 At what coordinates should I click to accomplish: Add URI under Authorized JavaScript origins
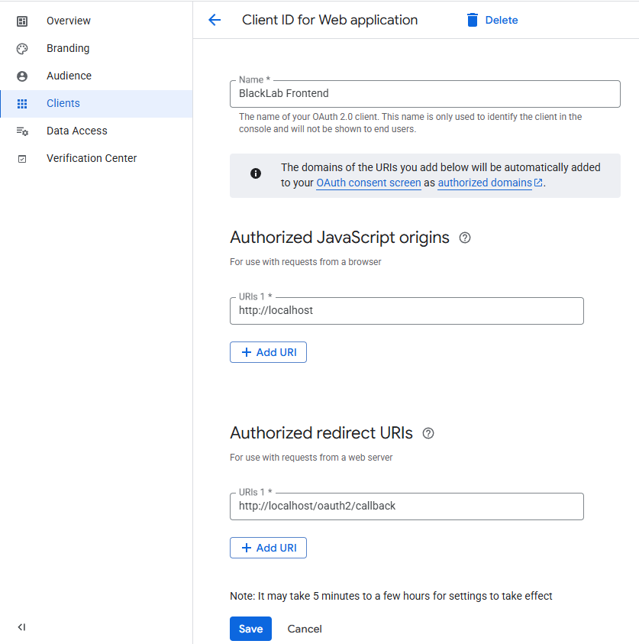pos(268,352)
